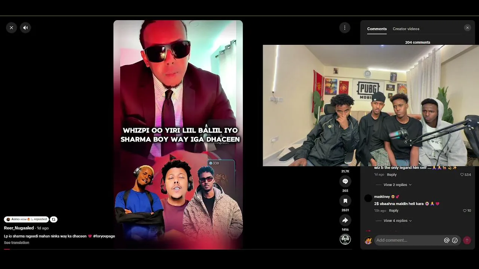The width and height of the screenshot is (479, 269).
Task: Like the comment with 534 likes
Action: pos(462,174)
